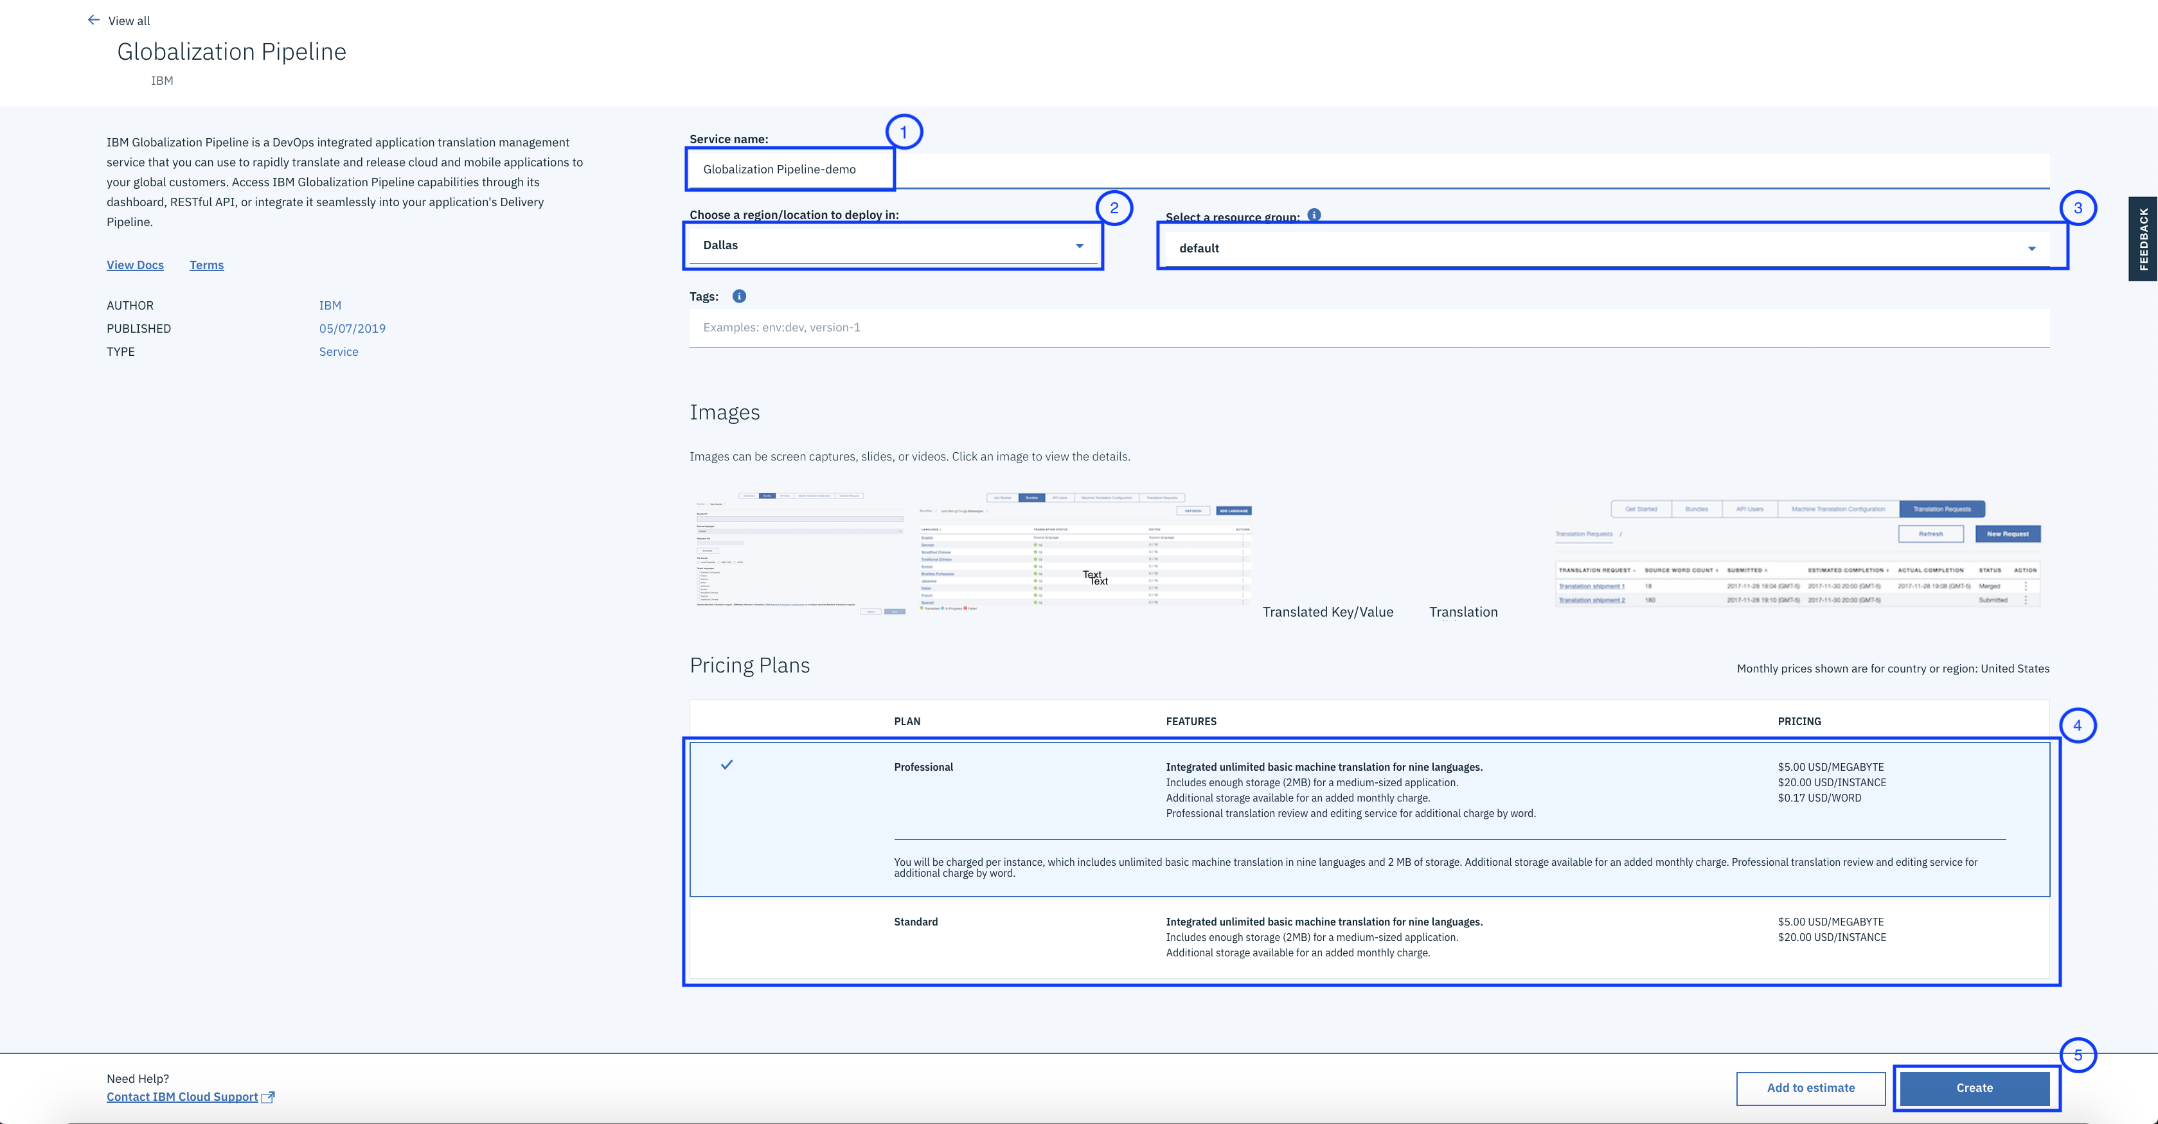
Task: Open the language translation status thumbnail
Action: pyautogui.click(x=1085, y=553)
